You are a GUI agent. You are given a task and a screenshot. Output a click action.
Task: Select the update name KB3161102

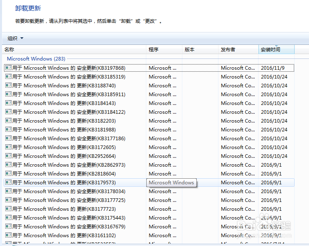[64, 235]
